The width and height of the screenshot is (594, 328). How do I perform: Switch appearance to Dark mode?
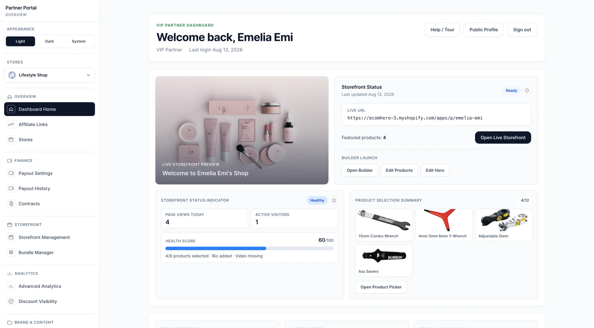click(x=49, y=41)
